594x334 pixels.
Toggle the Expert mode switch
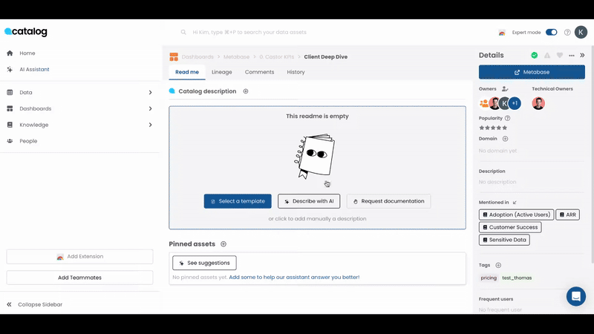[x=551, y=33]
